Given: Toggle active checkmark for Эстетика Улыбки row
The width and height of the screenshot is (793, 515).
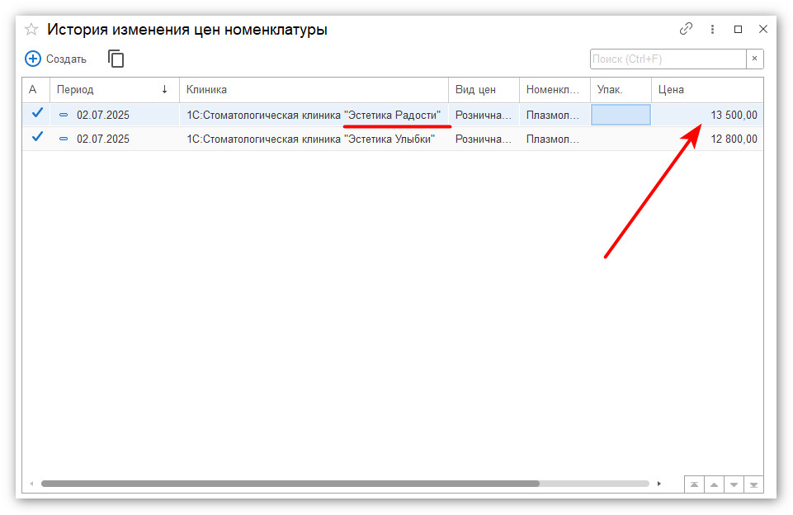Looking at the screenshot, I should click(36, 138).
